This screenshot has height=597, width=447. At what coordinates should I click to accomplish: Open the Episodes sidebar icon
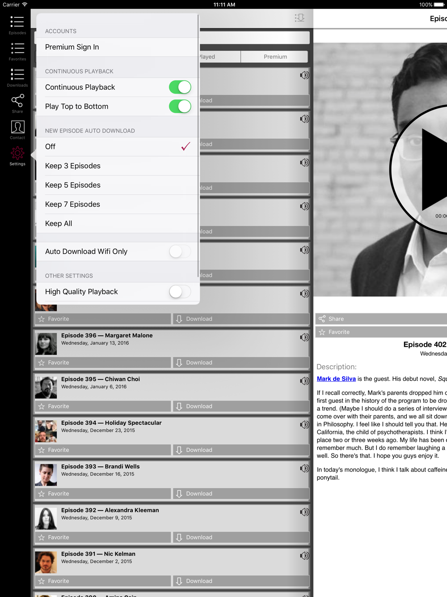[17, 25]
